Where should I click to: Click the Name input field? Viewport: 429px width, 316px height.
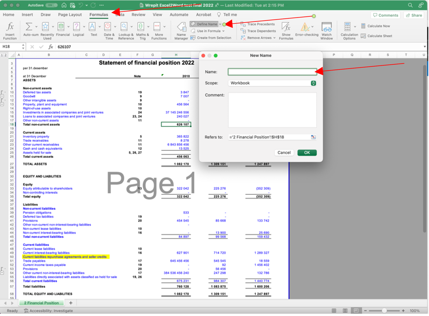tap(272, 72)
